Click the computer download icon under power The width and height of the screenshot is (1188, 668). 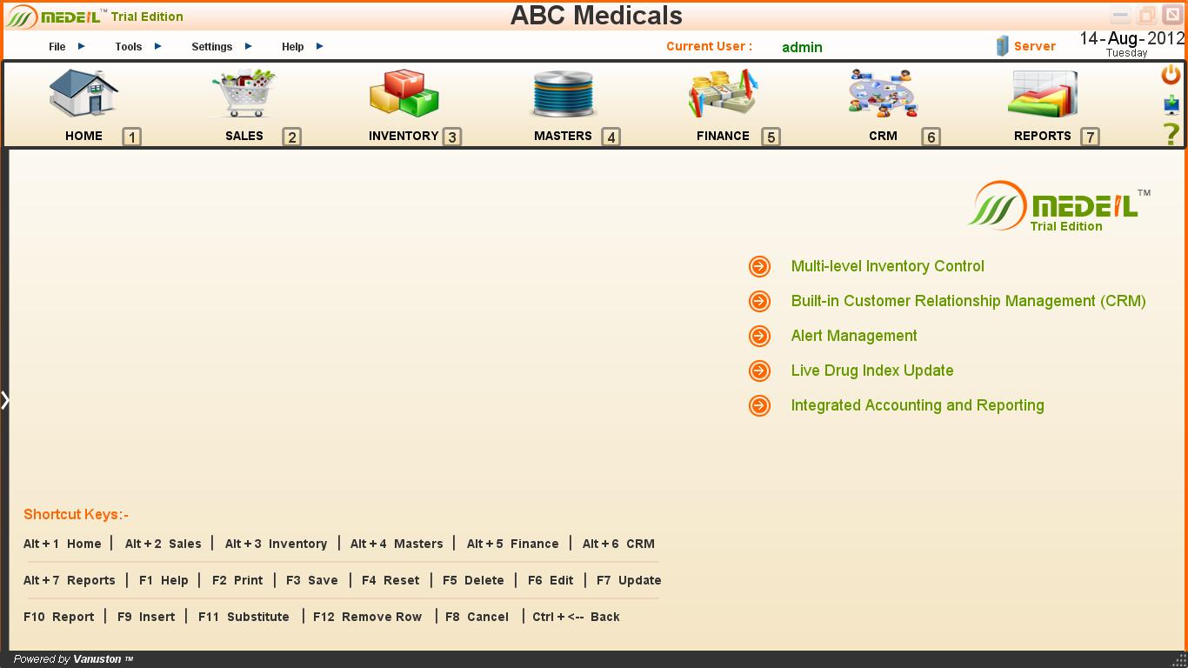(1171, 105)
